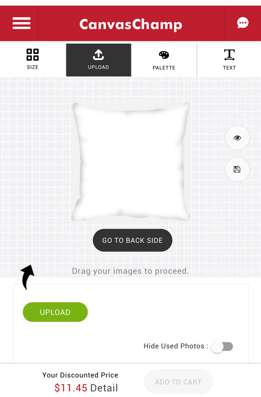The height and width of the screenshot is (397, 261).
Task: Click the $11.45 discounted price
Action: click(x=71, y=388)
